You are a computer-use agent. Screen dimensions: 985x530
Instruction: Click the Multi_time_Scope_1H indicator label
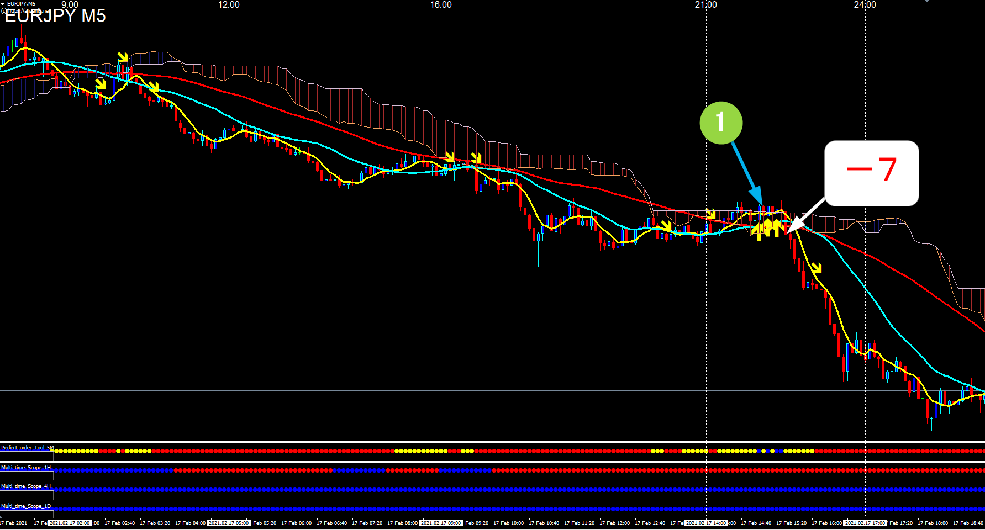pyautogui.click(x=26, y=468)
